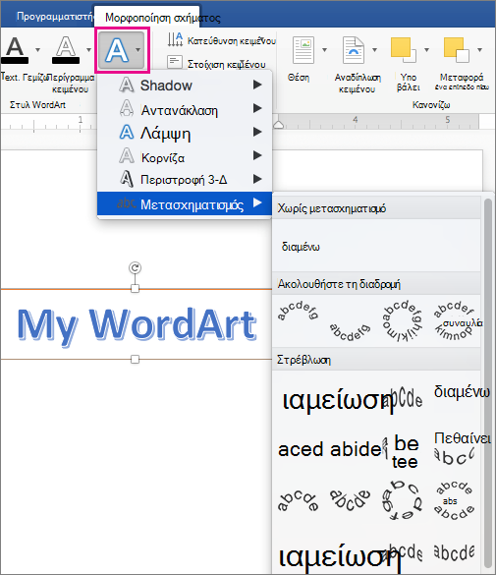The height and width of the screenshot is (575, 496).
Task: Open the Κορνίζα bevel submenu
Action: pos(185,157)
